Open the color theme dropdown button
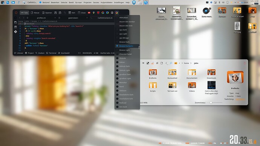The height and width of the screenshot is (146, 260). pyautogui.click(x=117, y=13)
